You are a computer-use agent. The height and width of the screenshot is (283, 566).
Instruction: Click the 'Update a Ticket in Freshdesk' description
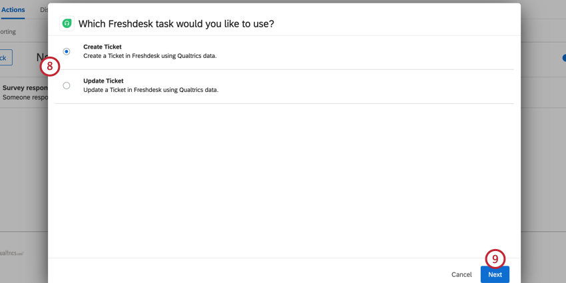pyautogui.click(x=151, y=90)
